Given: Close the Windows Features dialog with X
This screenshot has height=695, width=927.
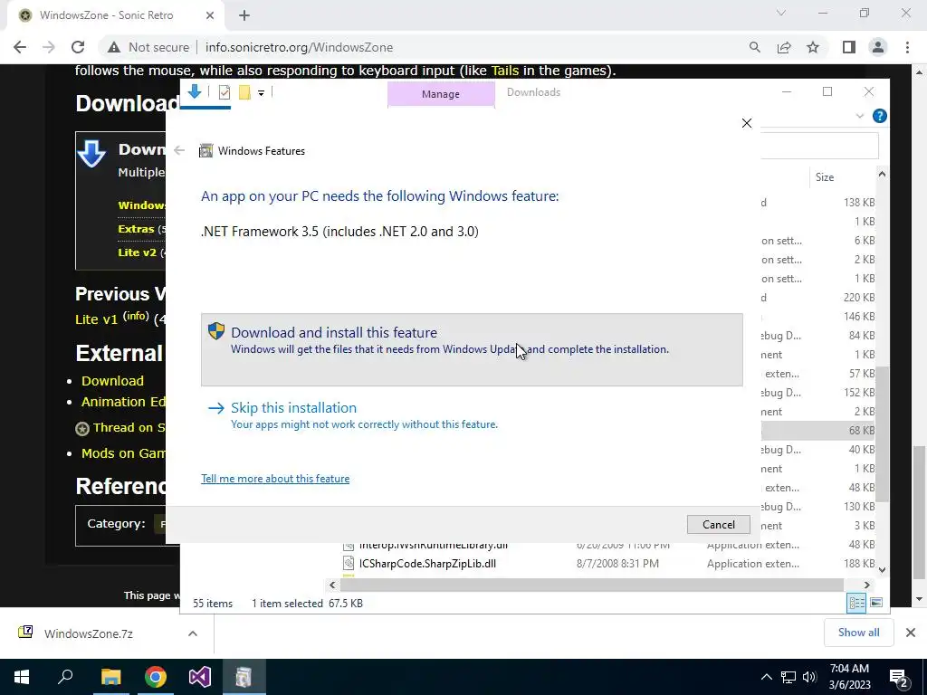Looking at the screenshot, I should click(x=747, y=123).
